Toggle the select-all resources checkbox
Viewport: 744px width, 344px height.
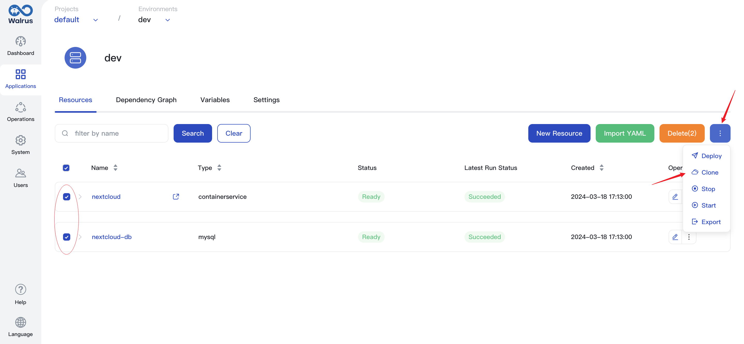[66, 167]
